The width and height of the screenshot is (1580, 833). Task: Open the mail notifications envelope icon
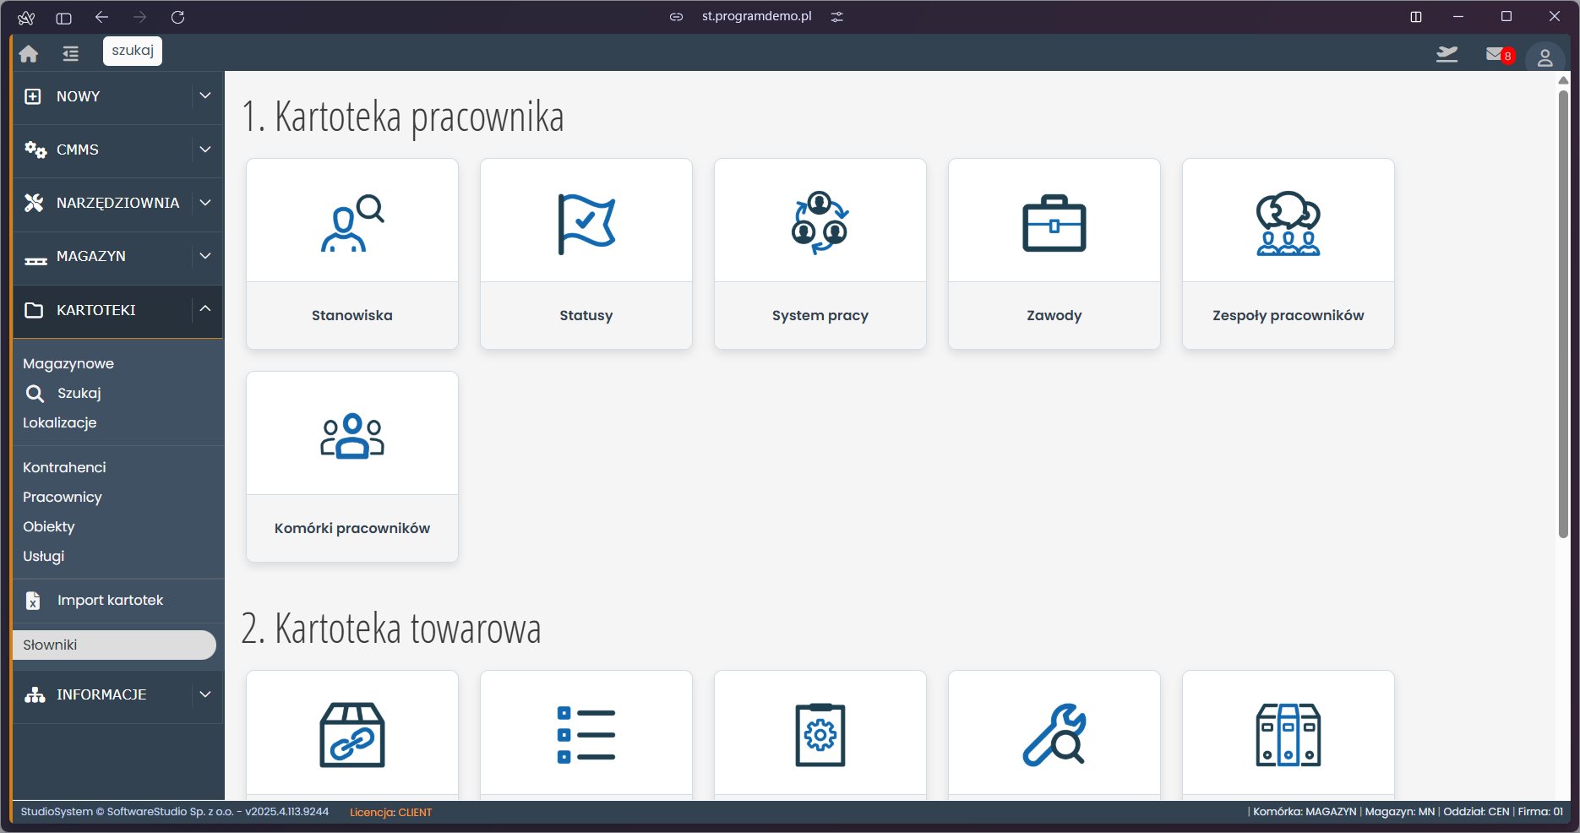pos(1496,55)
